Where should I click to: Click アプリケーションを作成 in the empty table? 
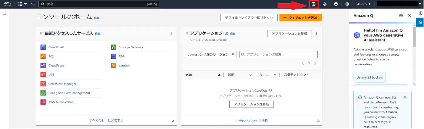click(x=251, y=104)
